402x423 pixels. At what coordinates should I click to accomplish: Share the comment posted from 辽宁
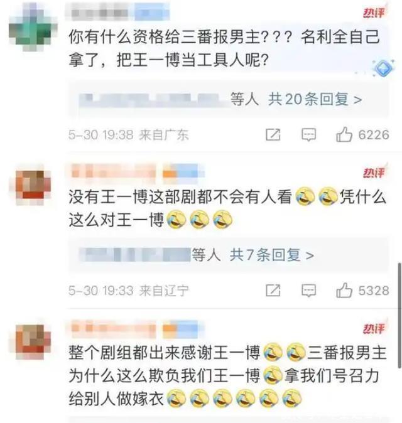[x=273, y=291]
